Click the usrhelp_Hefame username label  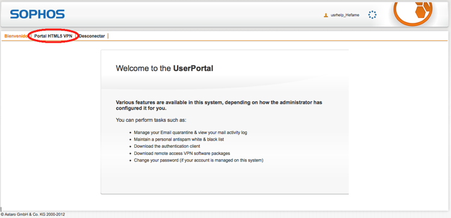click(345, 15)
